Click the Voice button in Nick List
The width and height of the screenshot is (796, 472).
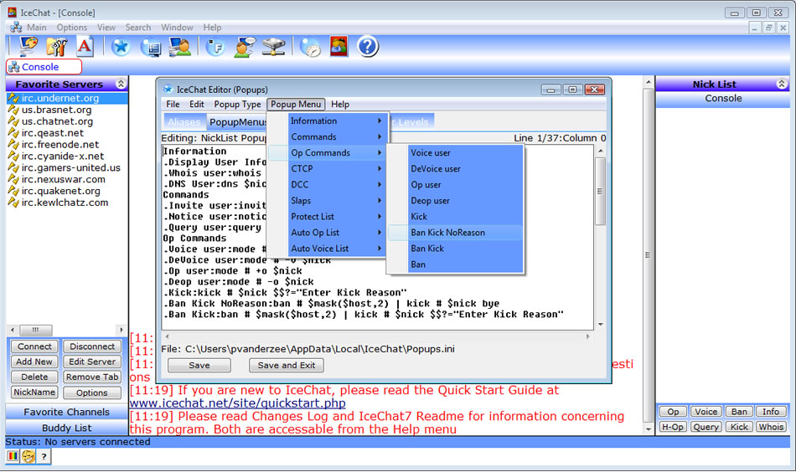[706, 412]
